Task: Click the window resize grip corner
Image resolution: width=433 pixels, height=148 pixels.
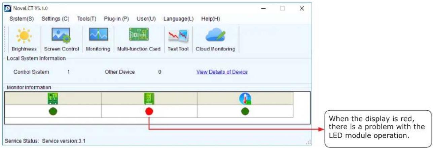Action: 309,142
